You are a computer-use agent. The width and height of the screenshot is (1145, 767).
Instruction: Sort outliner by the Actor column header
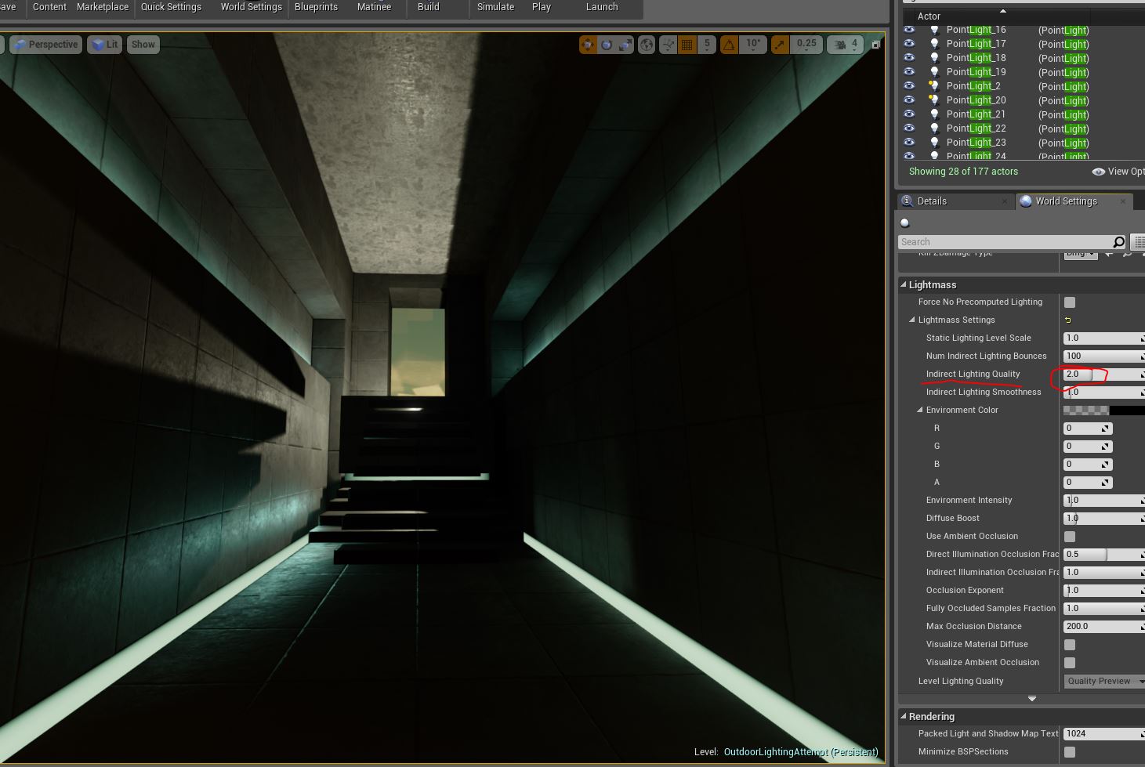(929, 16)
